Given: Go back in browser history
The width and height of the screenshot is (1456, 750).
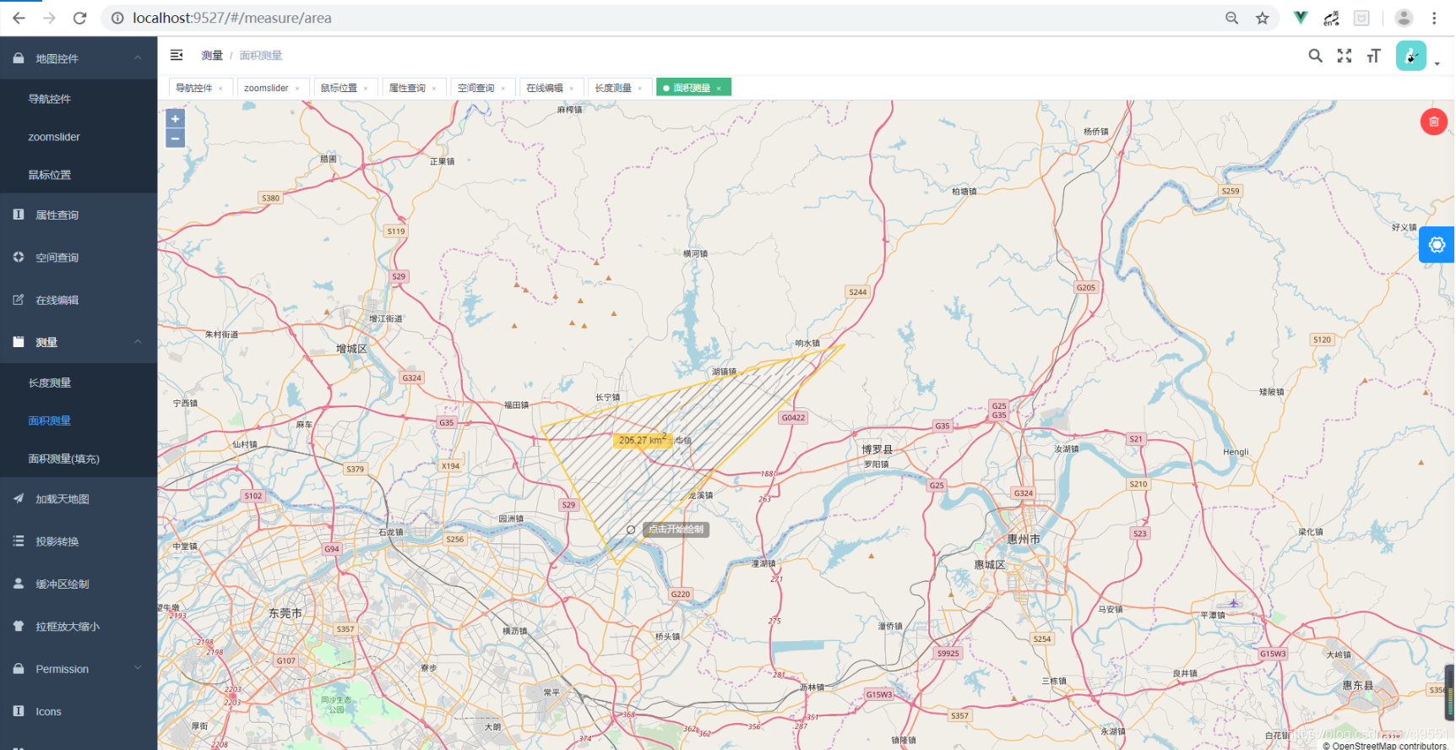Looking at the screenshot, I should pyautogui.click(x=19, y=18).
